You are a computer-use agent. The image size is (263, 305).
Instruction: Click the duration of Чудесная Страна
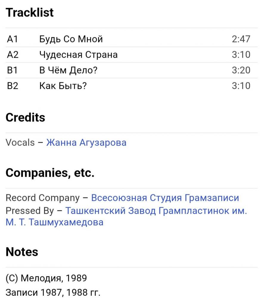[x=241, y=55]
